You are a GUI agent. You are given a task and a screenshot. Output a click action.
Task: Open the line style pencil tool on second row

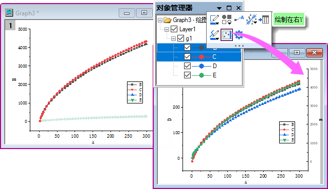(214, 35)
